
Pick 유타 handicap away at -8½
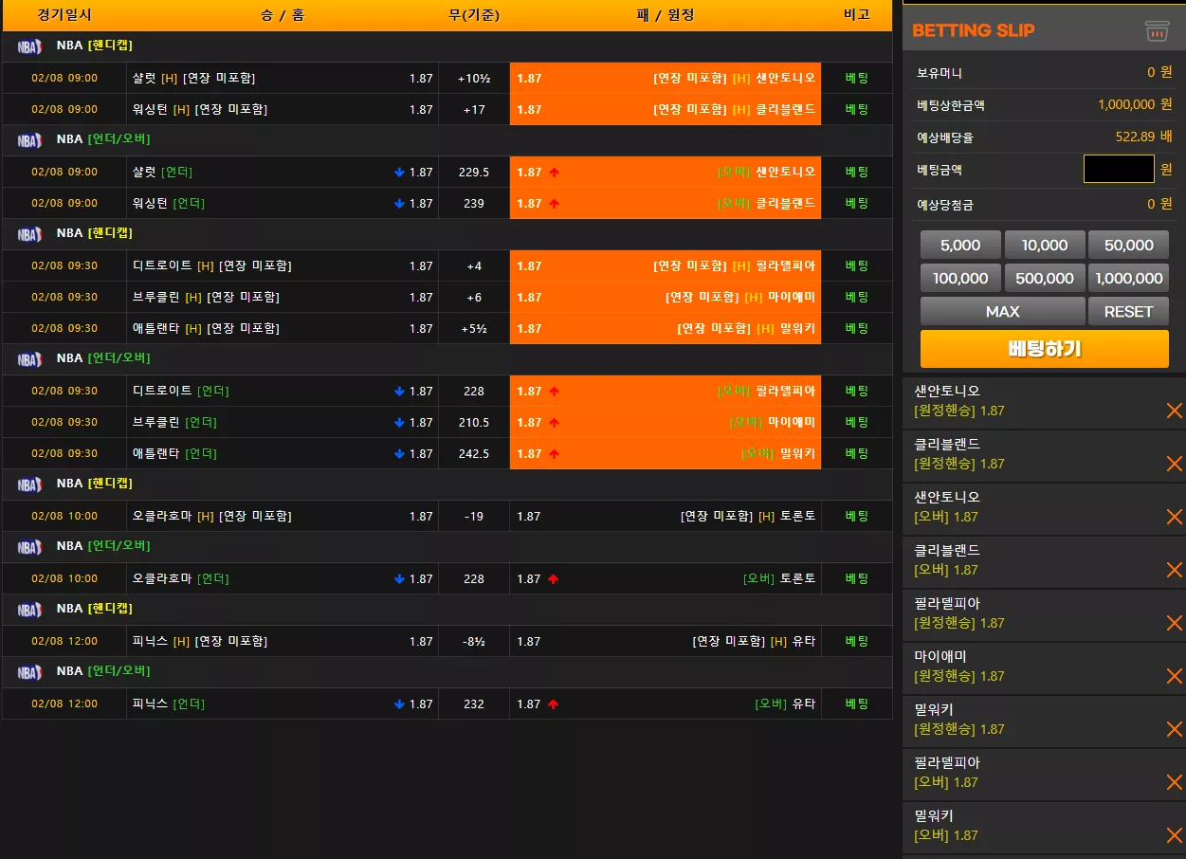tap(666, 642)
